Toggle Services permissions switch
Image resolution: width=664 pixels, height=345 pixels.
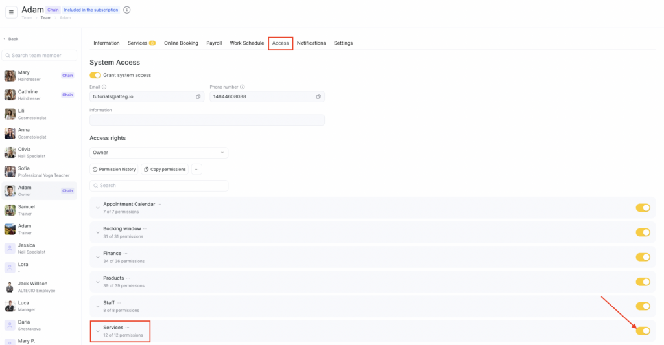pyautogui.click(x=643, y=331)
